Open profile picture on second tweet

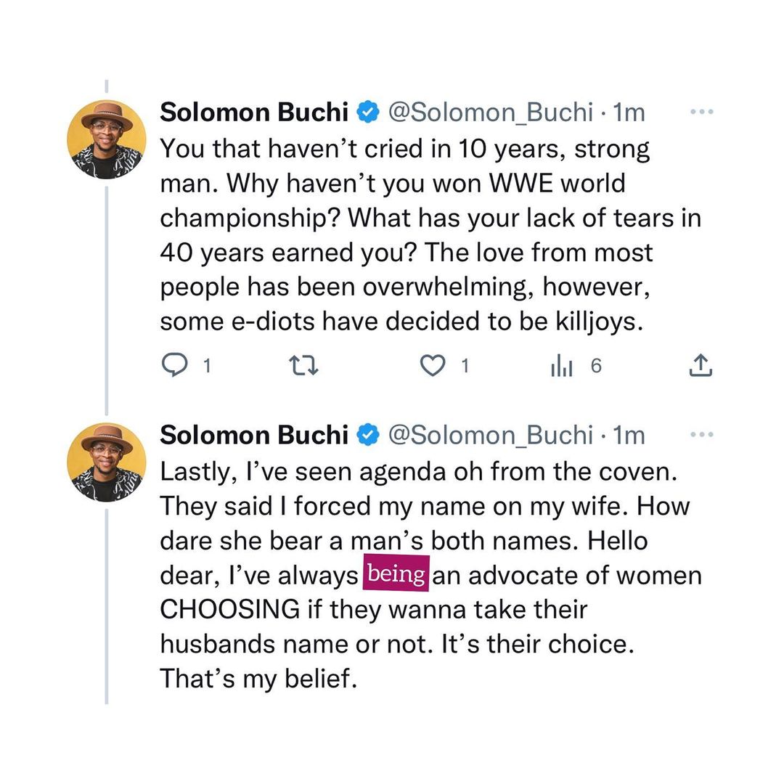[106, 462]
